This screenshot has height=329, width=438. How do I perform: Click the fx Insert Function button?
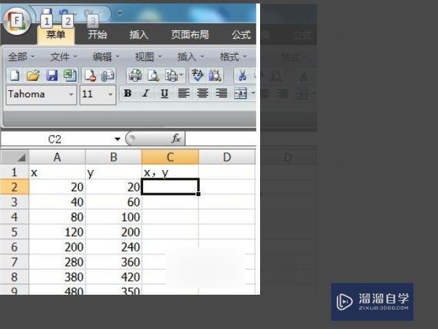tap(176, 138)
